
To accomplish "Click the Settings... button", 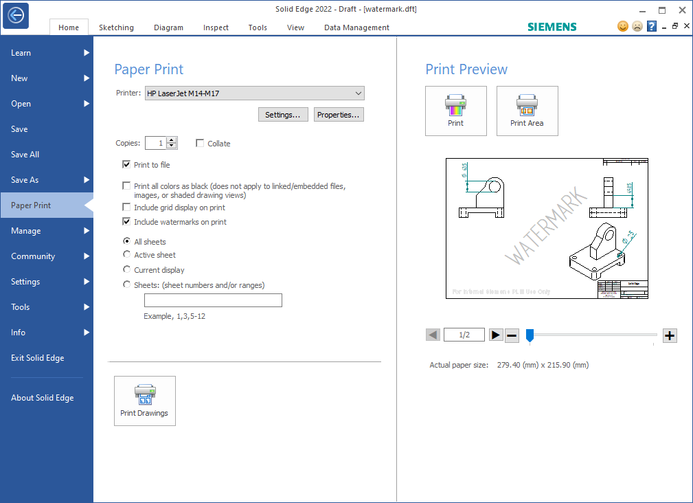I will tap(283, 115).
